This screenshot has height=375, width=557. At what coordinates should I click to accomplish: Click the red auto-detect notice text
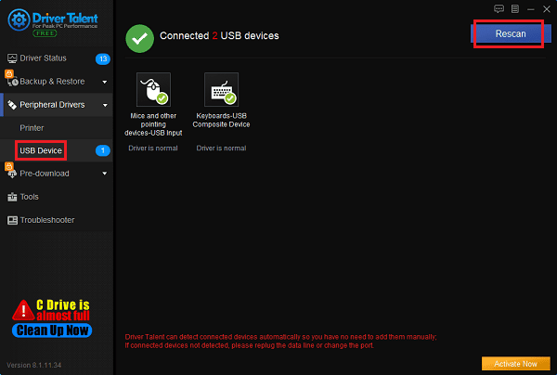pyautogui.click(x=280, y=341)
